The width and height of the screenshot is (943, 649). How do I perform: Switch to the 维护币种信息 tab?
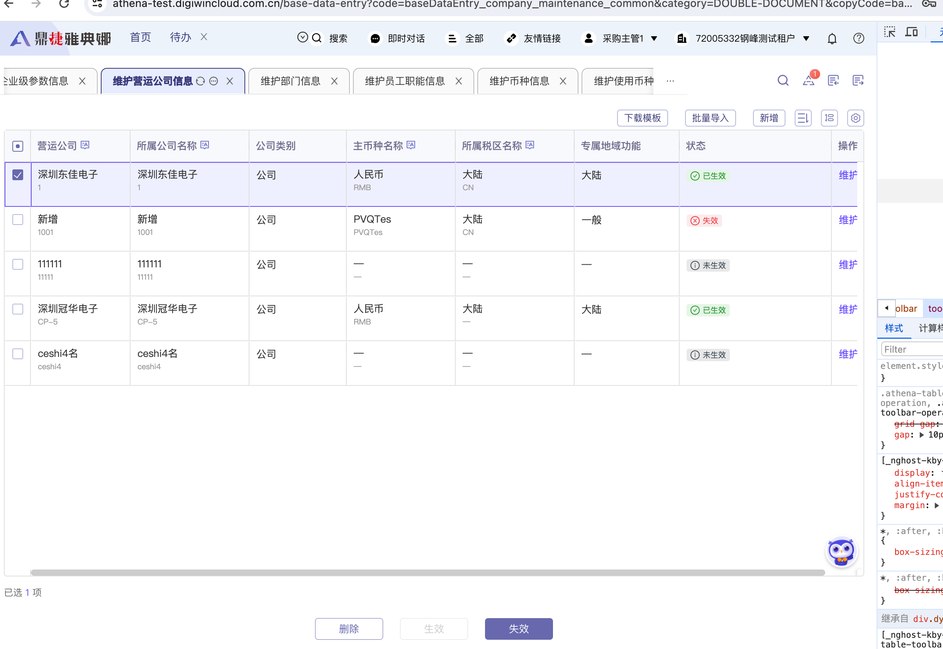click(519, 81)
